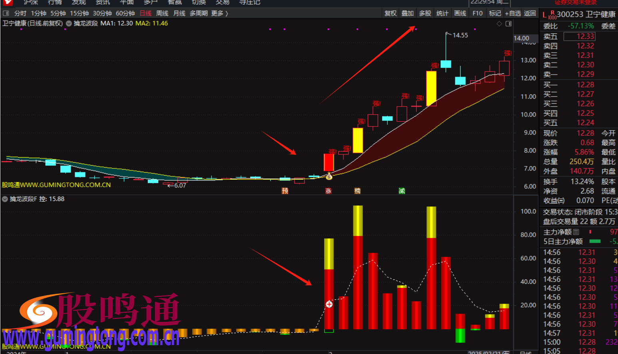Screen dimensions: 618x354
Task: Toggle the 主力净额 list icon
Action: pyautogui.click(x=576, y=232)
